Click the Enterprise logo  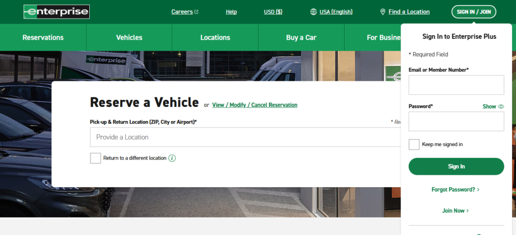(x=56, y=12)
